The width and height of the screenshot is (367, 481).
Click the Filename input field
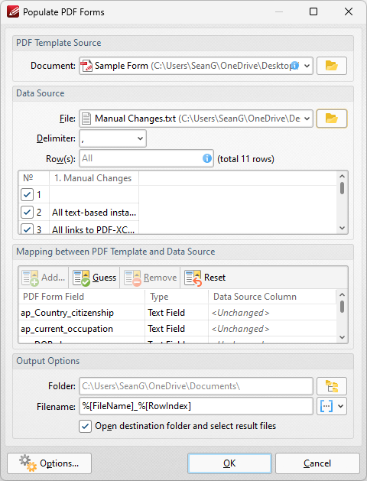[x=196, y=406]
